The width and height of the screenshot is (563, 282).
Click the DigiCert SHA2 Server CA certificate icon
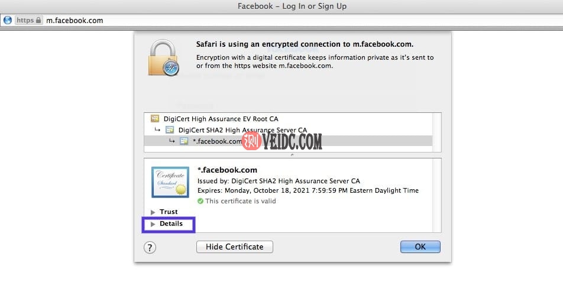[170, 130]
